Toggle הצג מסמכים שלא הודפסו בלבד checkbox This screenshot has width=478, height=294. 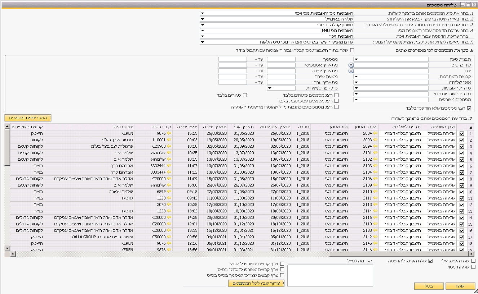(x=469, y=108)
